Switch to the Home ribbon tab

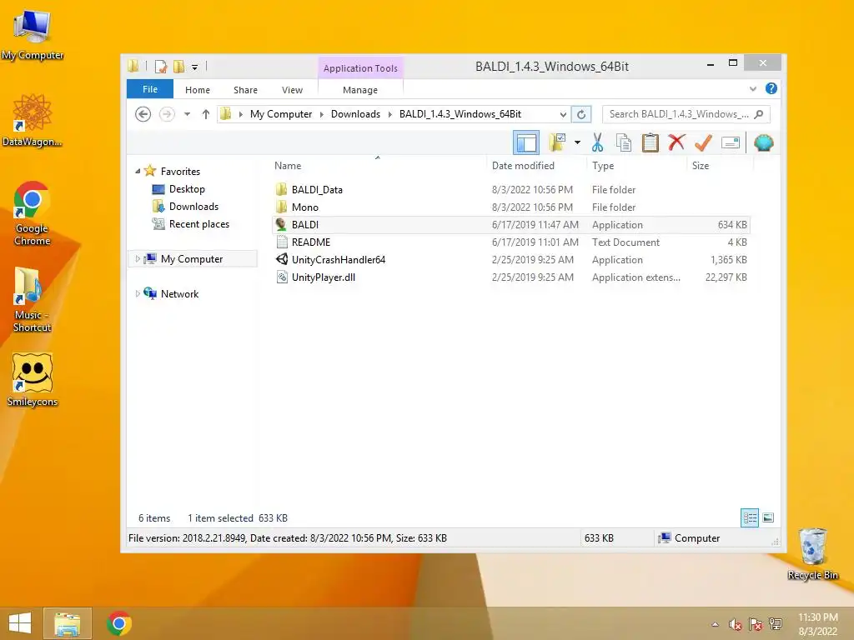coord(197,90)
